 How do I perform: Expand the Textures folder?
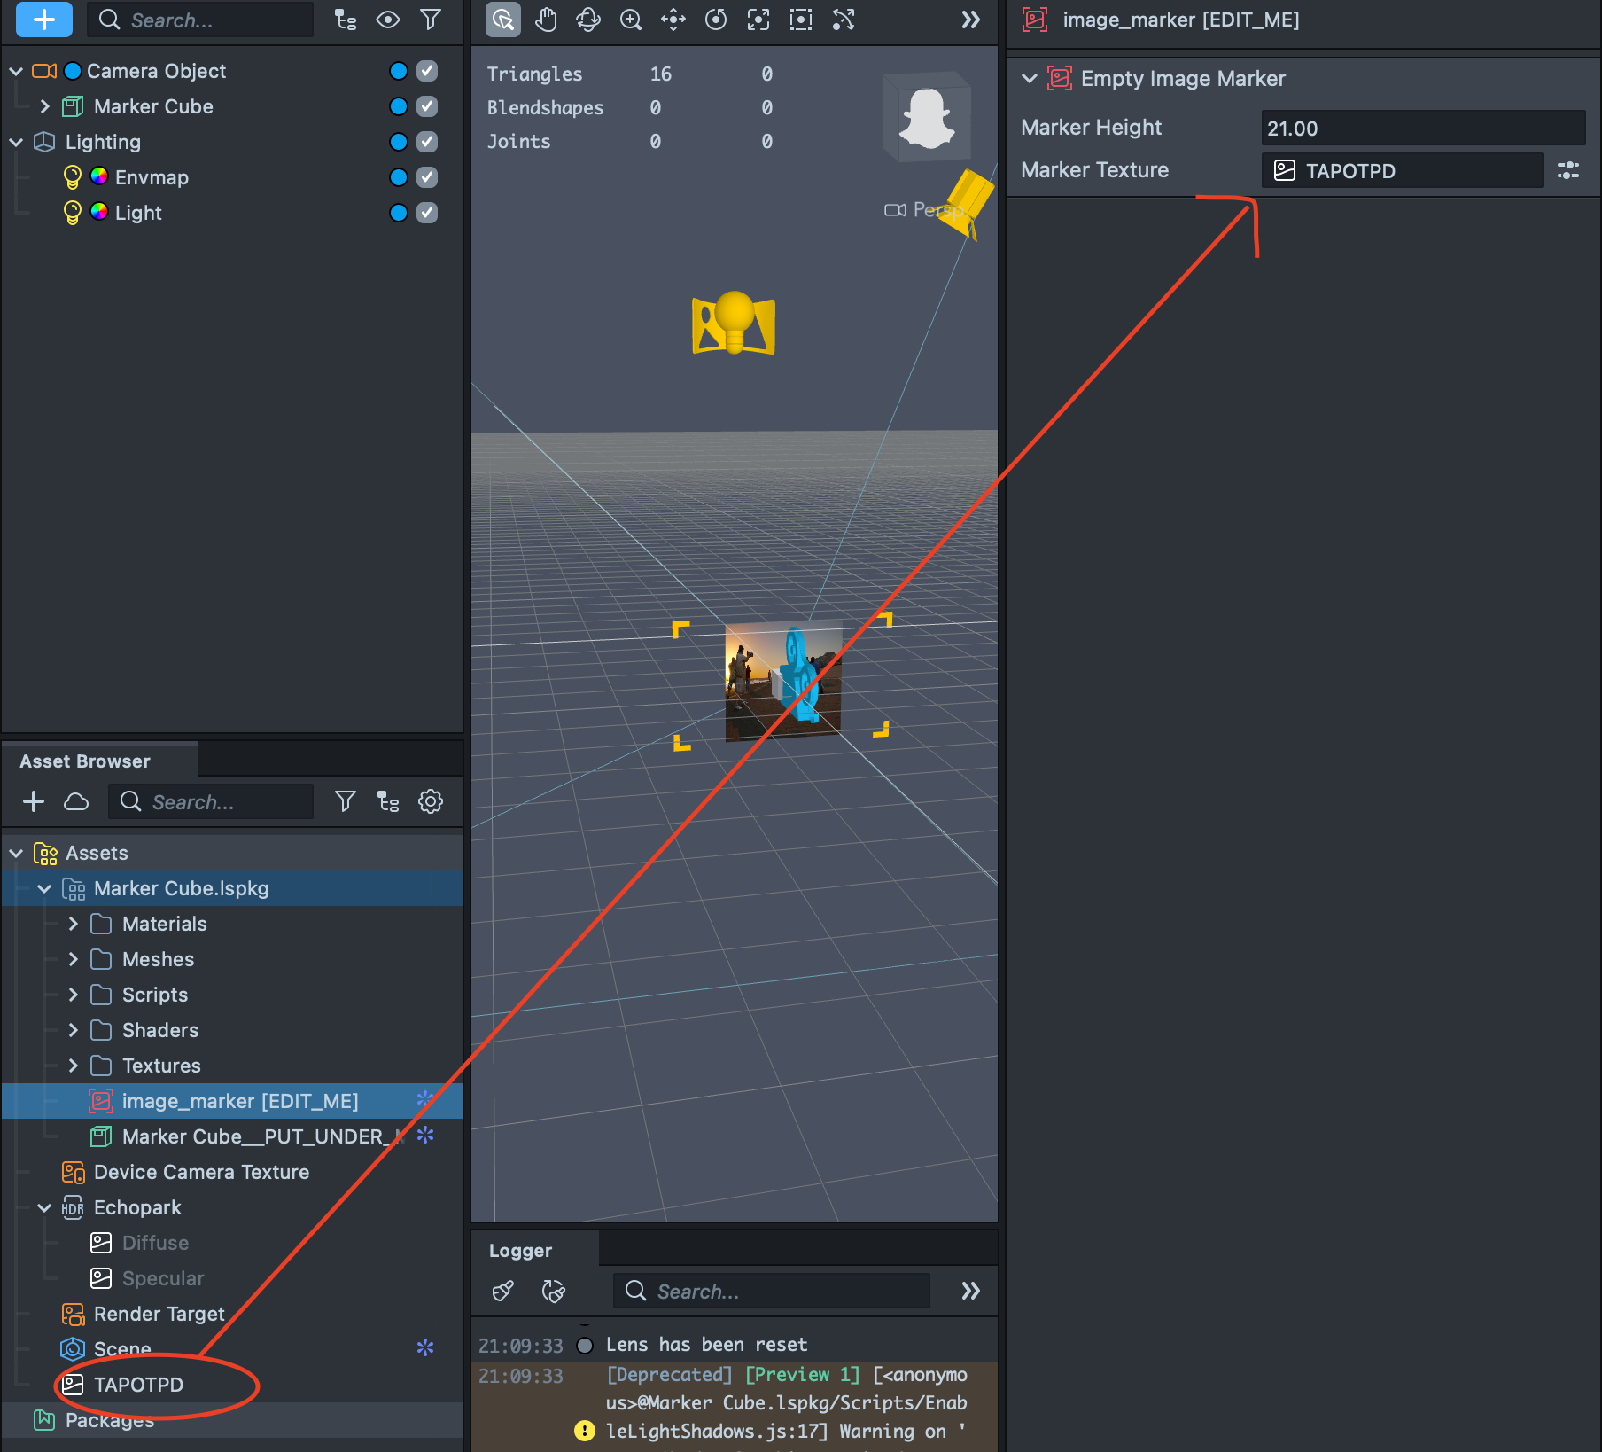(x=73, y=1066)
